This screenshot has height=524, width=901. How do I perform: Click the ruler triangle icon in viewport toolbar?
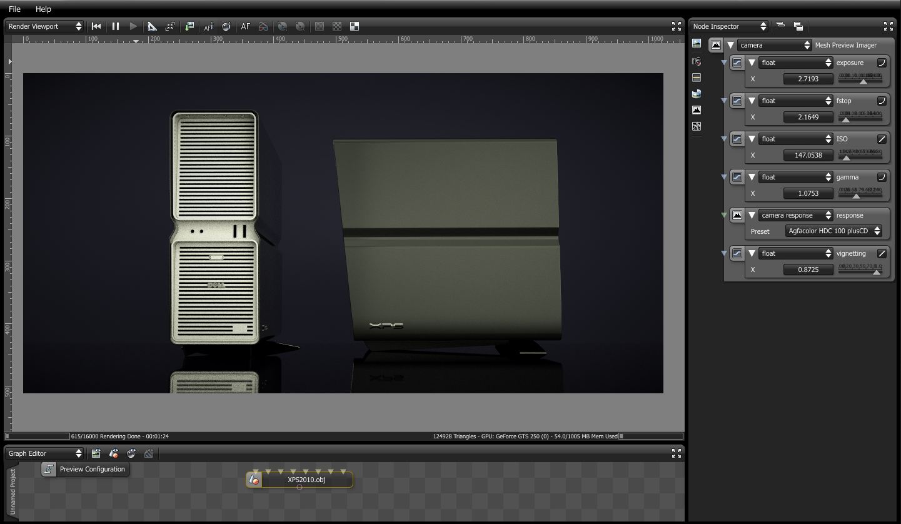pyautogui.click(x=152, y=26)
